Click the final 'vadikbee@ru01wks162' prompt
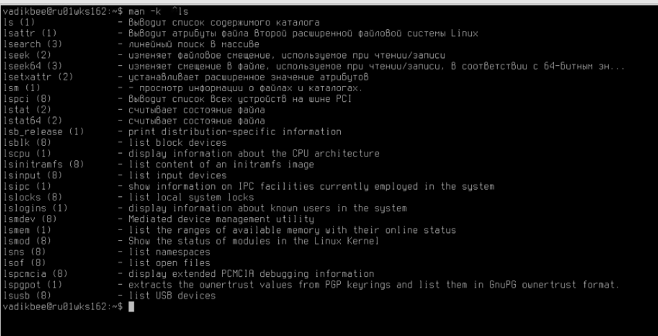Screen dimensions: 658x336 click(x=55, y=307)
